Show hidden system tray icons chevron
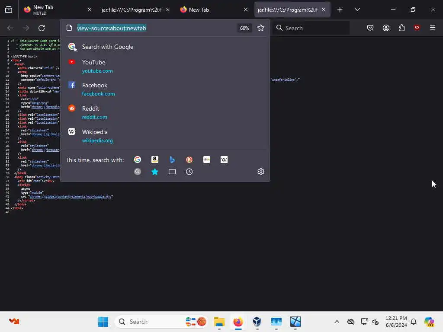The image size is (443, 332). pos(337,322)
